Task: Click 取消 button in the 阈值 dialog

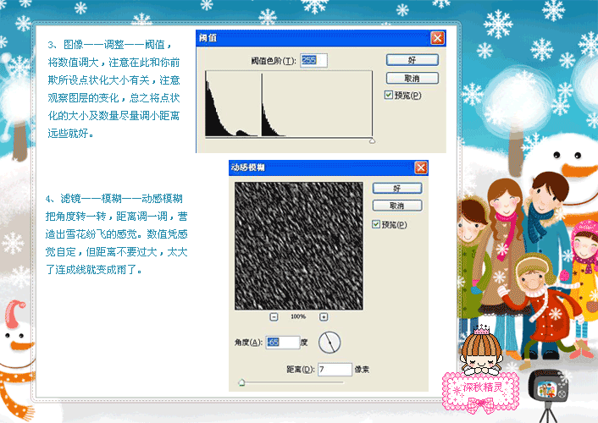Action: click(x=412, y=78)
